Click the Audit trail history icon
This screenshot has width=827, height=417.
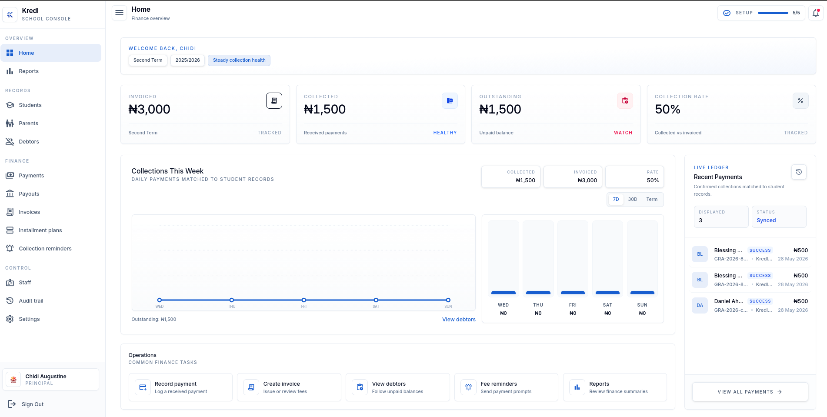pyautogui.click(x=10, y=301)
